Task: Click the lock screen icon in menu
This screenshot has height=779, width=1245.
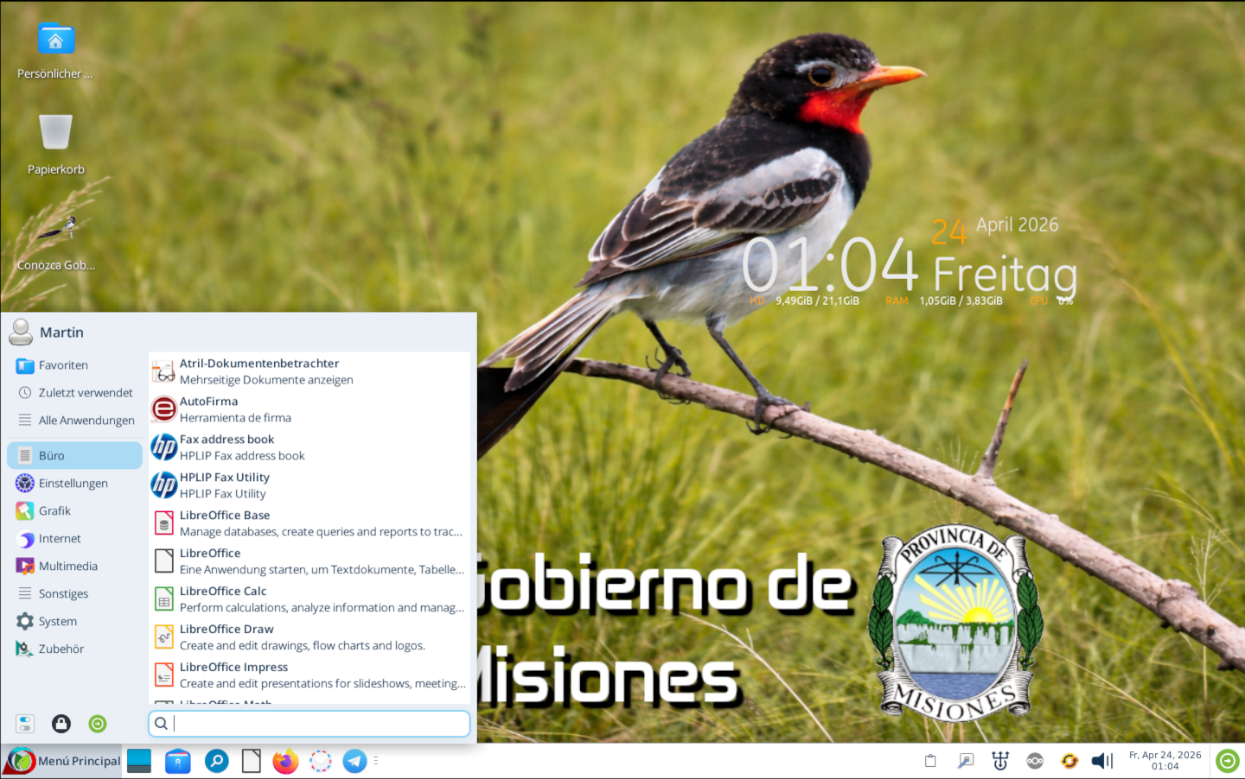Action: tap(61, 724)
